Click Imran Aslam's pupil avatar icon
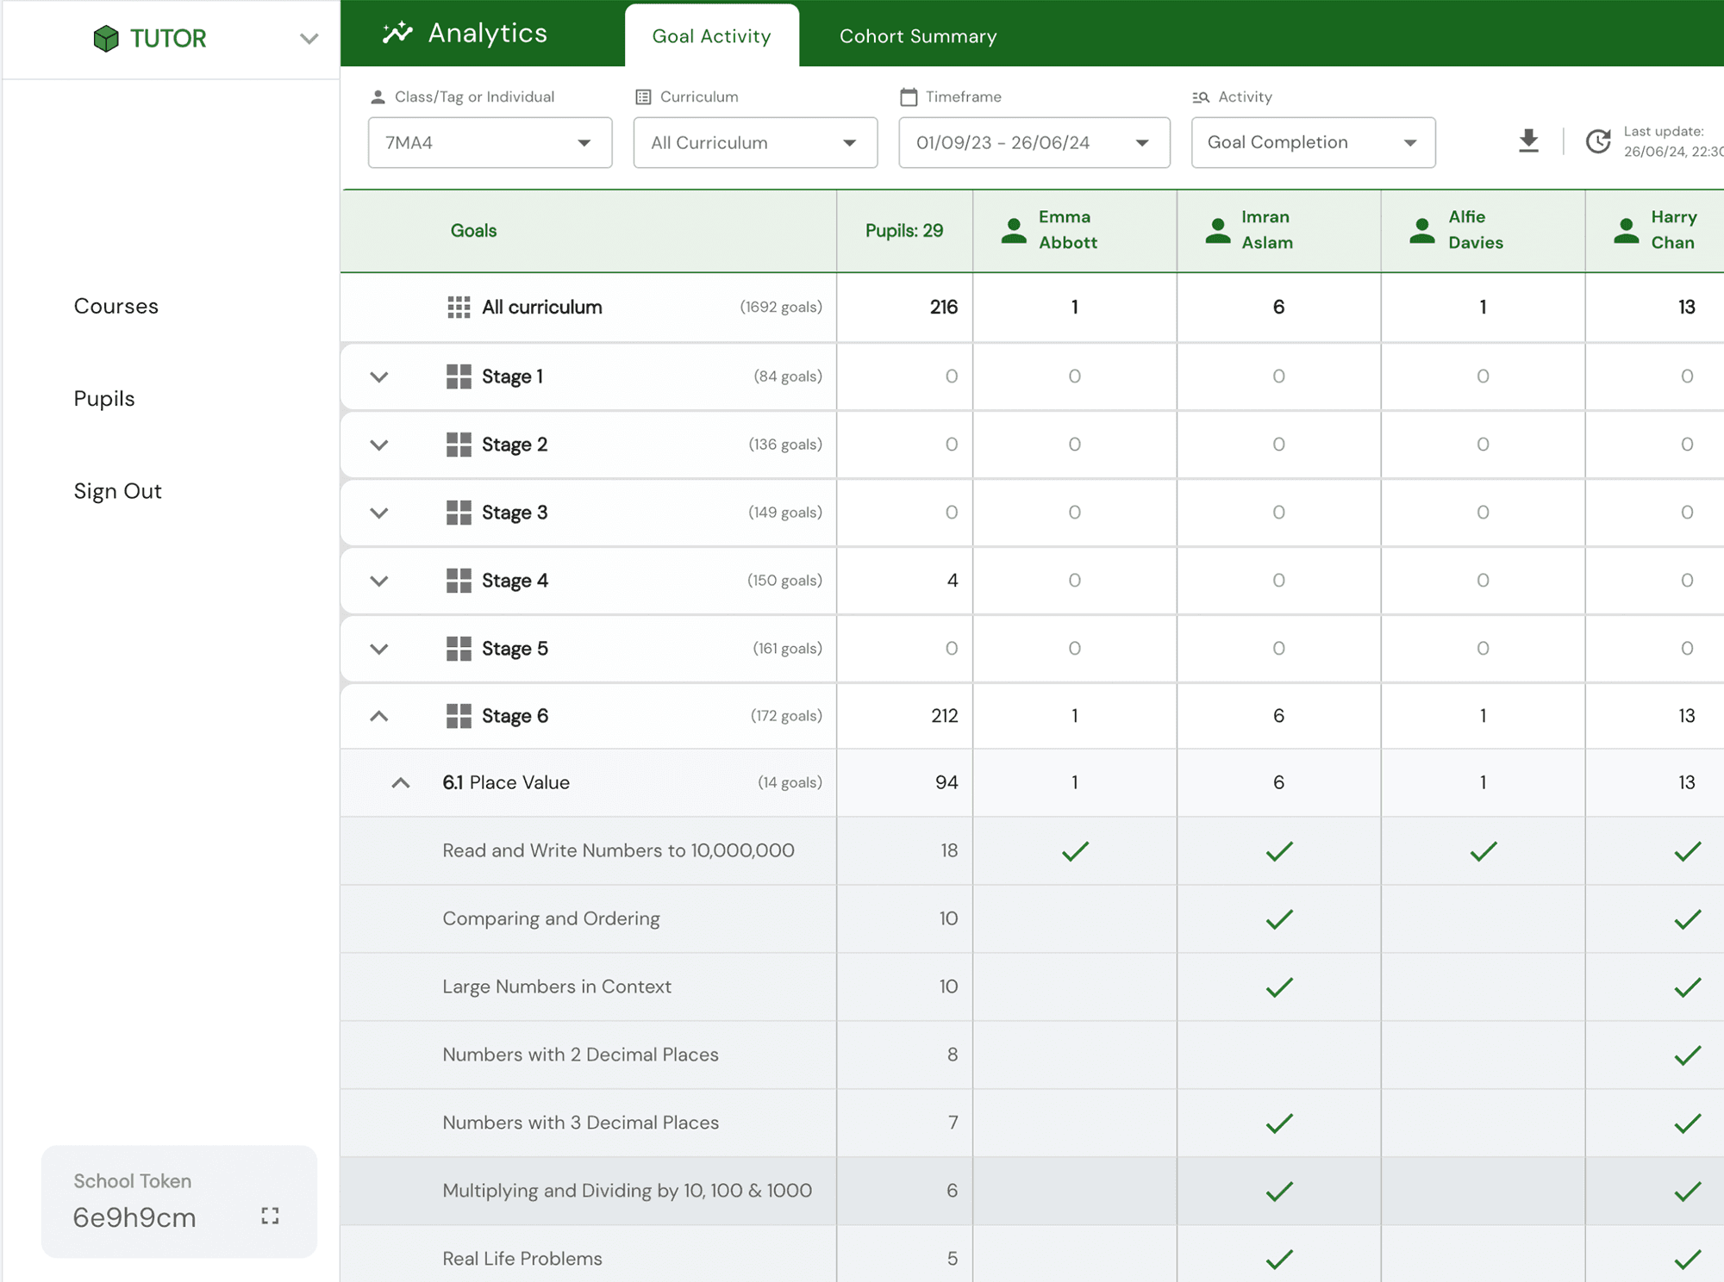 tap(1217, 231)
